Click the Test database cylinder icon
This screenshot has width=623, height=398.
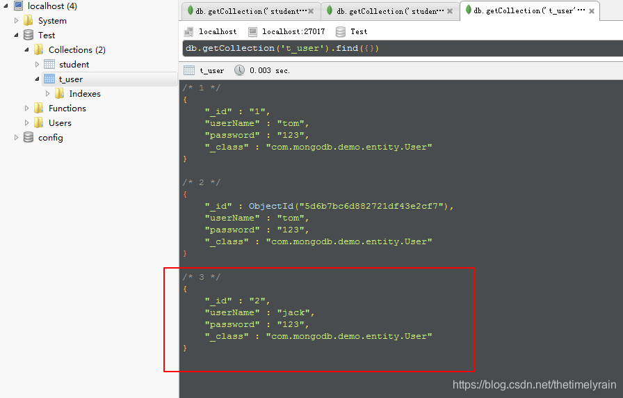click(x=29, y=35)
